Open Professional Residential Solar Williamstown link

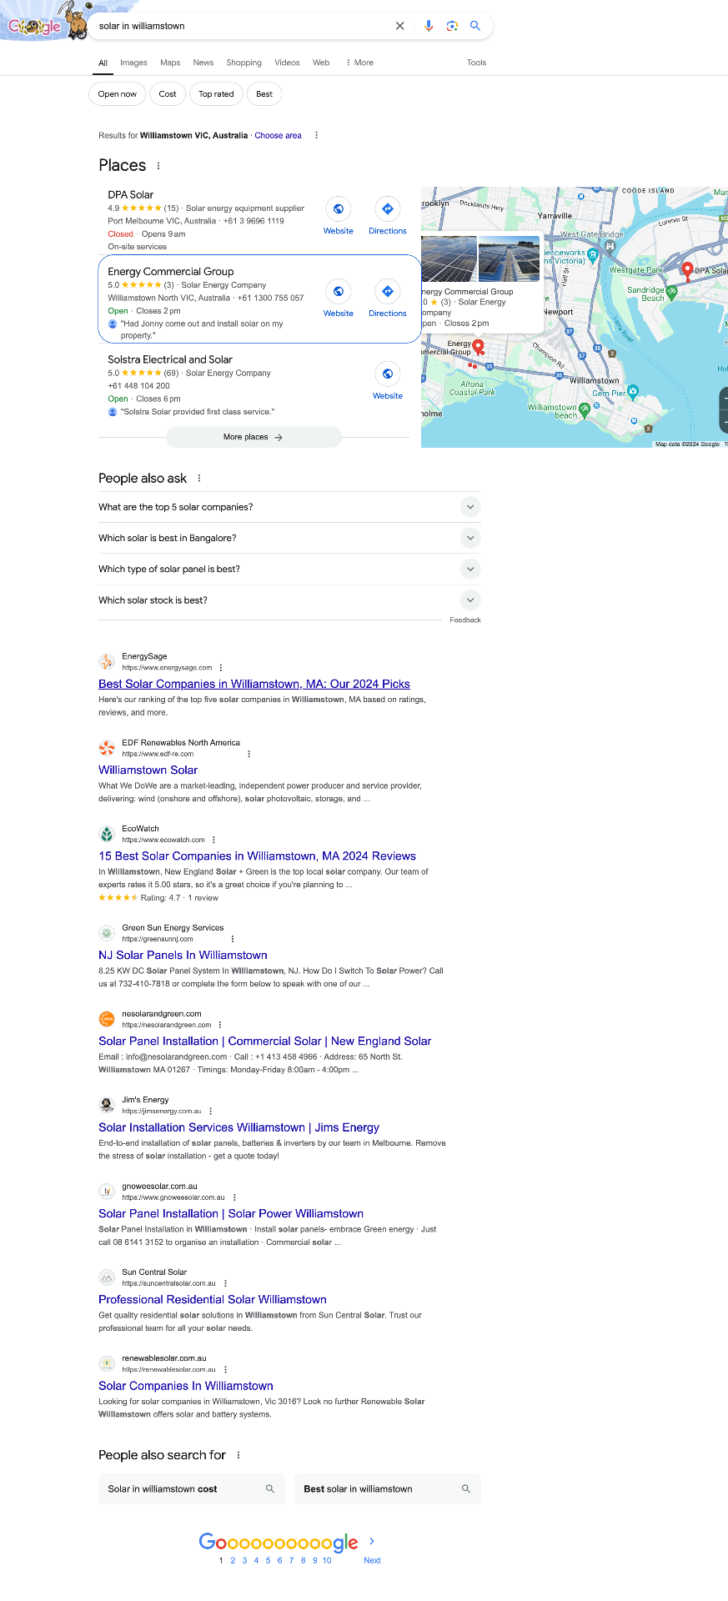[213, 1299]
